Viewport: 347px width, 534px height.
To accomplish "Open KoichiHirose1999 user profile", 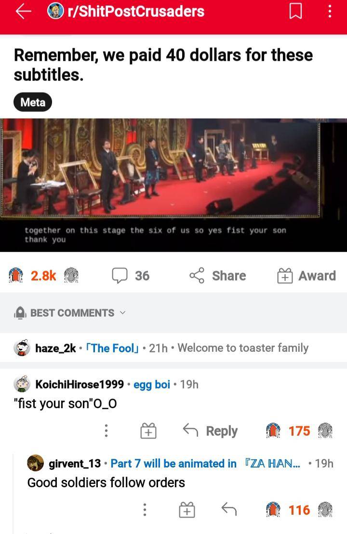I will 80,384.
